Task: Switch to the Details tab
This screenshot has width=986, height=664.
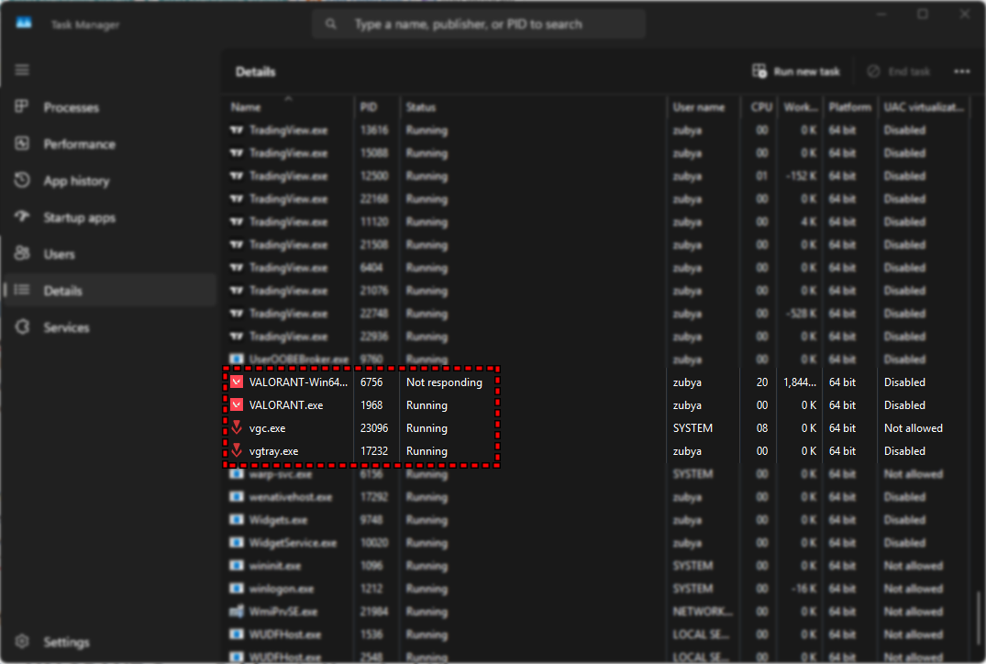Action: [62, 291]
